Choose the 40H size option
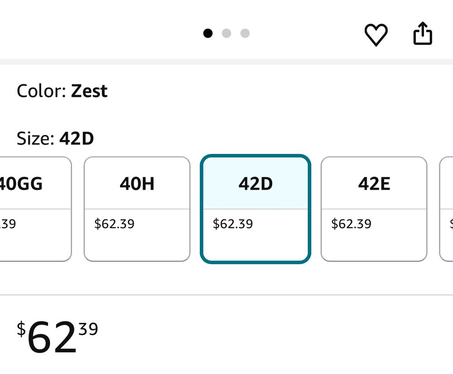Screen dimensions: 453x374 (137, 209)
